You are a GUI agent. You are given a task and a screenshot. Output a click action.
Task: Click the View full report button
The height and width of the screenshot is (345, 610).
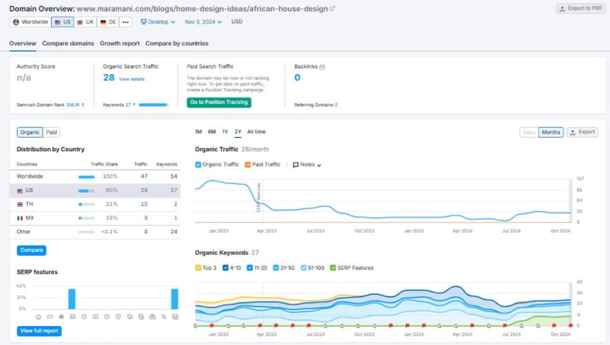click(39, 331)
